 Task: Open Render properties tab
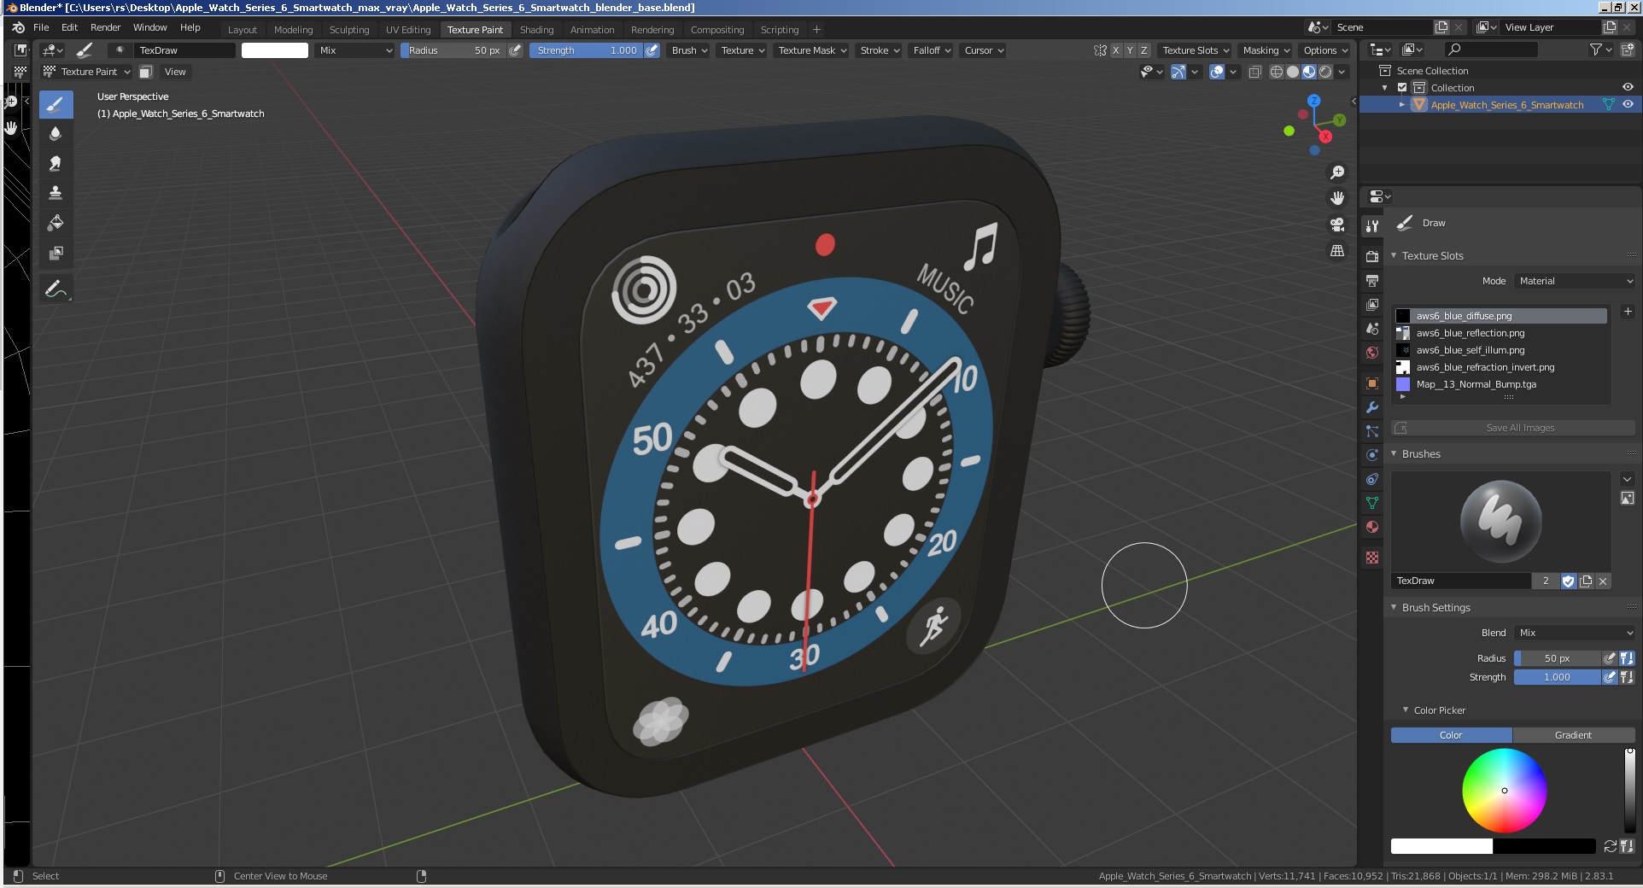(1372, 256)
